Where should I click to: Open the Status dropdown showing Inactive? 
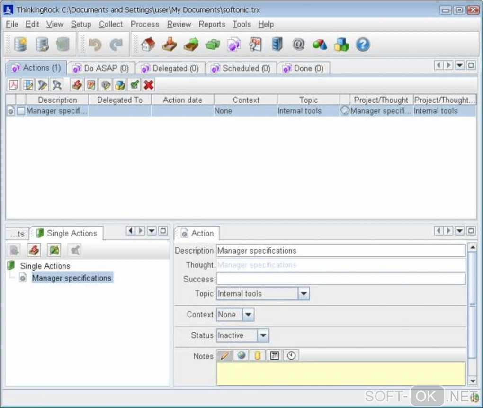(x=263, y=335)
